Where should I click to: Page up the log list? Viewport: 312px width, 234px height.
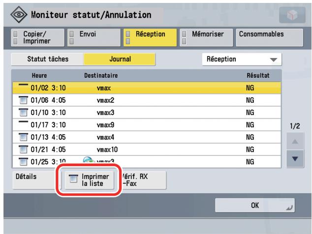pyautogui.click(x=295, y=142)
